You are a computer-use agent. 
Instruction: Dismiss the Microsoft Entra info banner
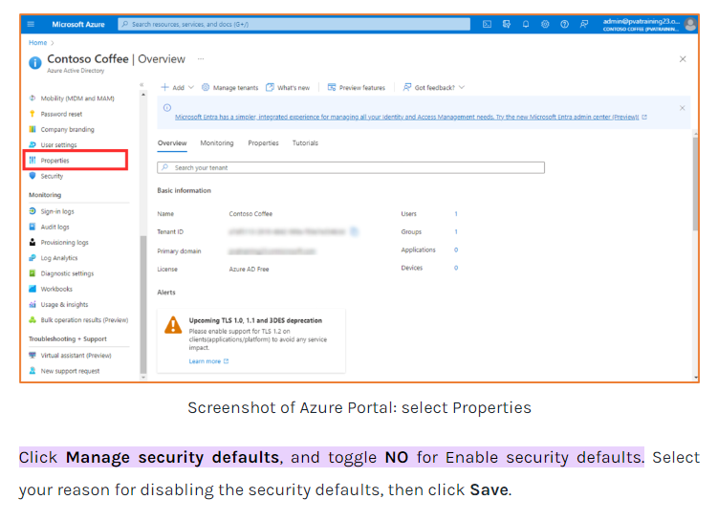coord(682,108)
